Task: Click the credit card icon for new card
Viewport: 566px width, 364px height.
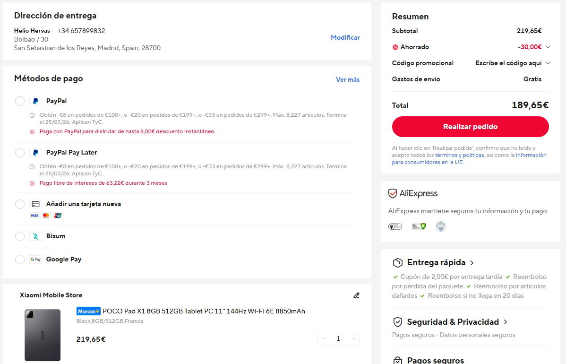Action: coord(35,204)
